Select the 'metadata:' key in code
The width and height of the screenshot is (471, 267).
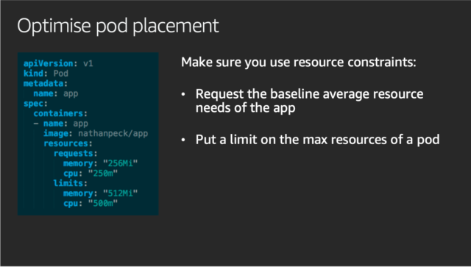tap(46, 83)
